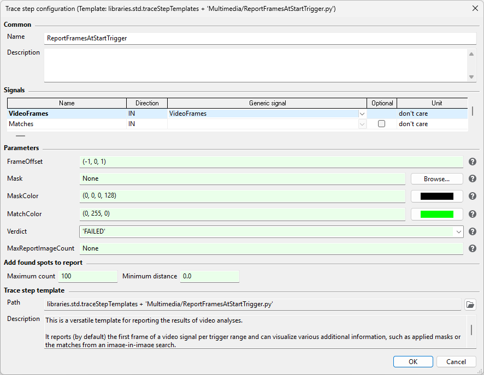This screenshot has width=484, height=375.
Task: Click the Browse button for Mask
Action: (437, 179)
